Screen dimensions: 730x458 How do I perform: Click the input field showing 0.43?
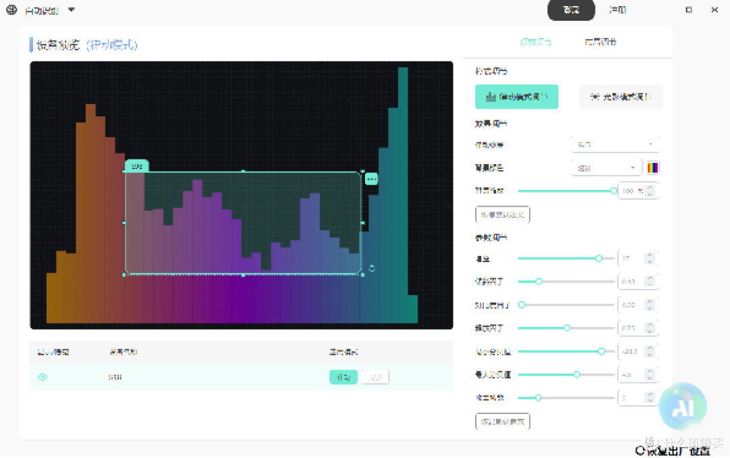(631, 282)
